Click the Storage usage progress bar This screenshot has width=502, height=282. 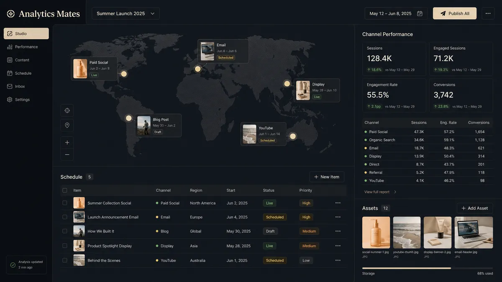428,268
